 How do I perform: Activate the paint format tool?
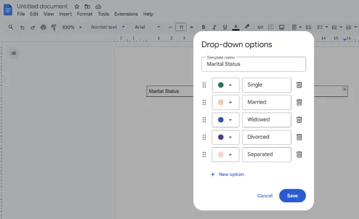(x=54, y=28)
